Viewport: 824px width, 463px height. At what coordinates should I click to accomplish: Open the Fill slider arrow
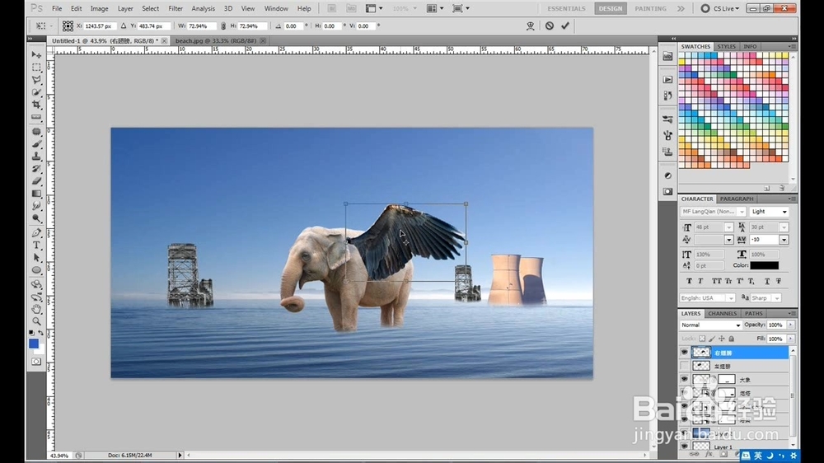coord(790,339)
